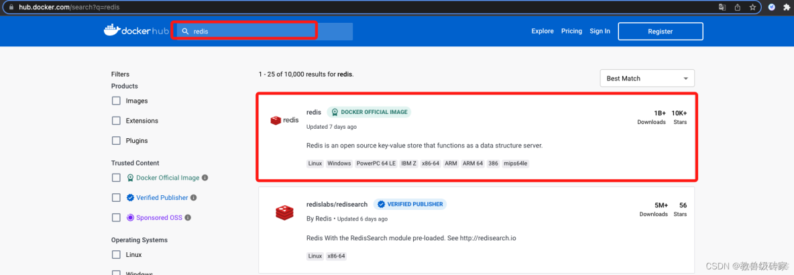Click the redis logo in first result
Screen dimensions: 794x275
[284, 121]
